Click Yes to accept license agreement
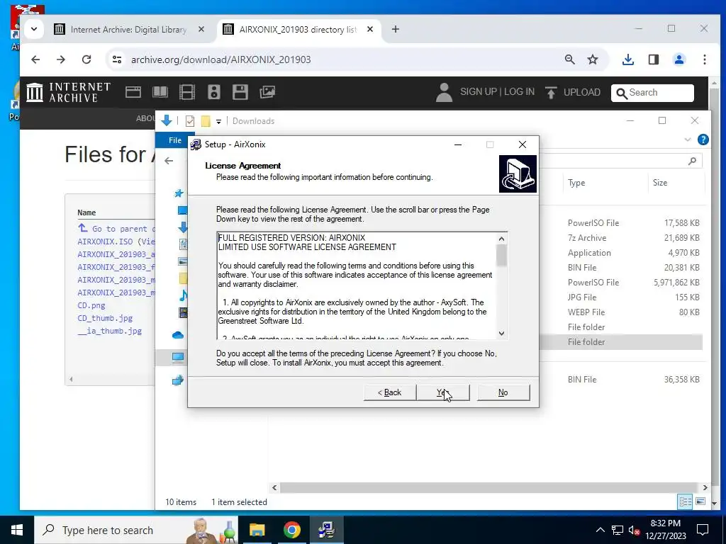The height and width of the screenshot is (544, 726). (443, 392)
